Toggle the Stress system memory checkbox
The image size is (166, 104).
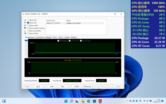click(x=28, y=28)
